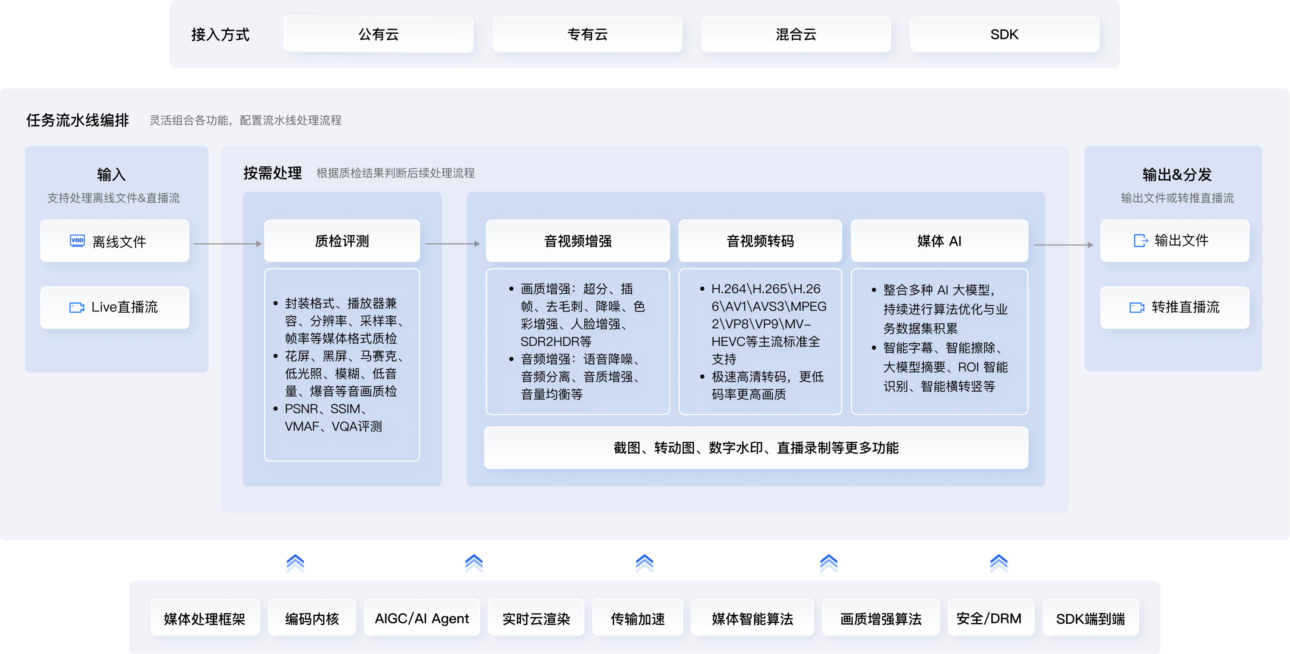Image resolution: width=1290 pixels, height=654 pixels.
Task: Click the camera icon beside Live直播流
Action: [77, 307]
